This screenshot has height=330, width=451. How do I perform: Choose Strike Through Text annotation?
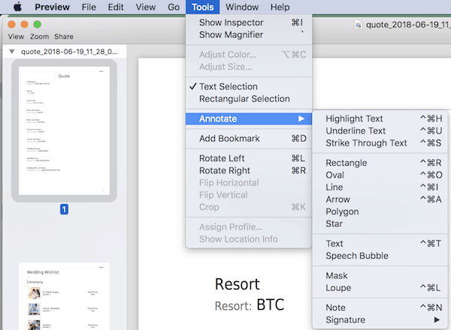tap(380, 143)
